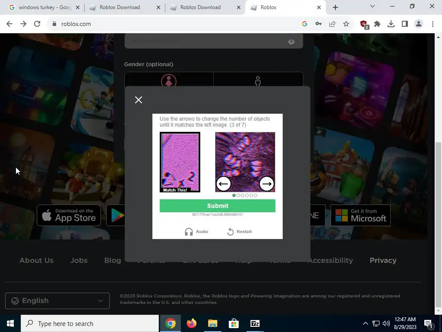Click the roblox.com address bar
This screenshot has height=332, width=442.
tap(175, 24)
